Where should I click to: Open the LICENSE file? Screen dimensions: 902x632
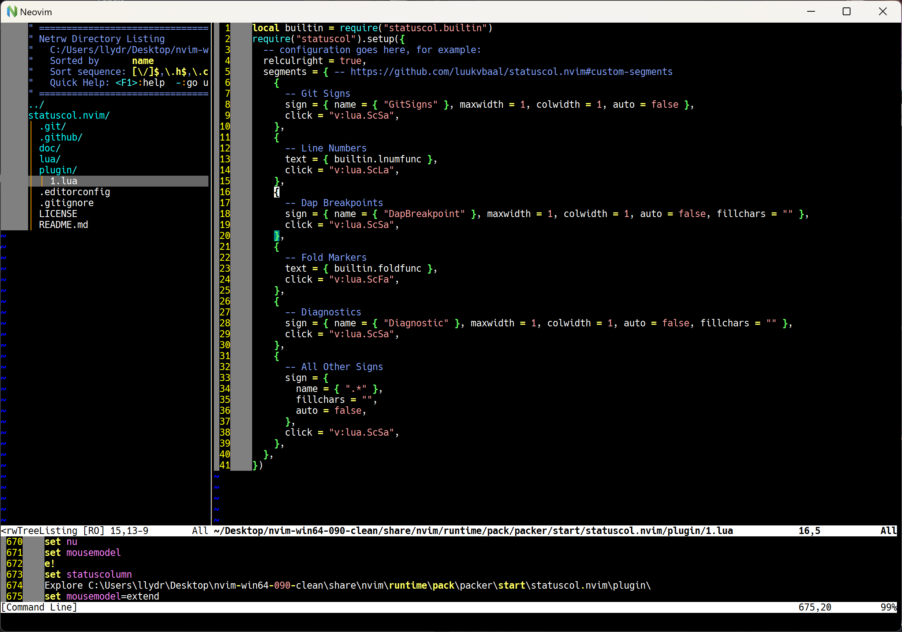[x=58, y=214]
